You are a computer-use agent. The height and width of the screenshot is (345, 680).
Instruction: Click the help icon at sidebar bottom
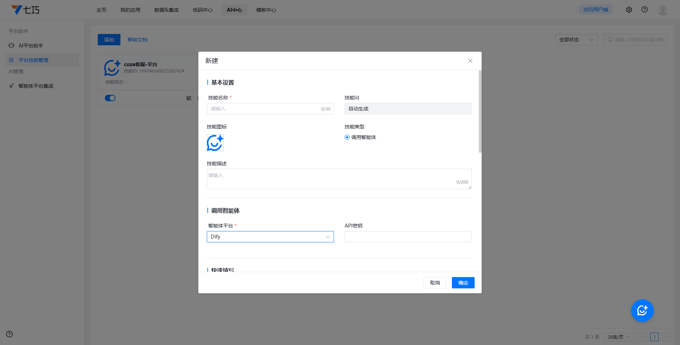point(10,334)
